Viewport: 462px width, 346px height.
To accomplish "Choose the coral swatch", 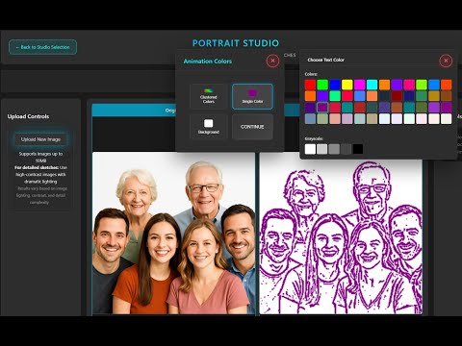I will pos(372,96).
